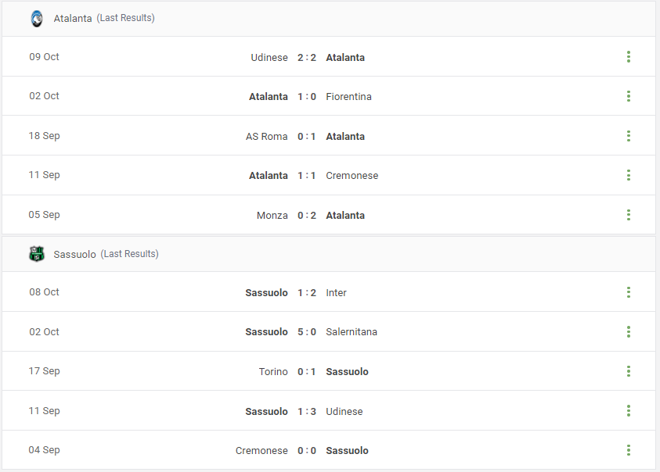
Task: Open more options for Atalanta vs Fiorentina match
Action: pyautogui.click(x=629, y=96)
